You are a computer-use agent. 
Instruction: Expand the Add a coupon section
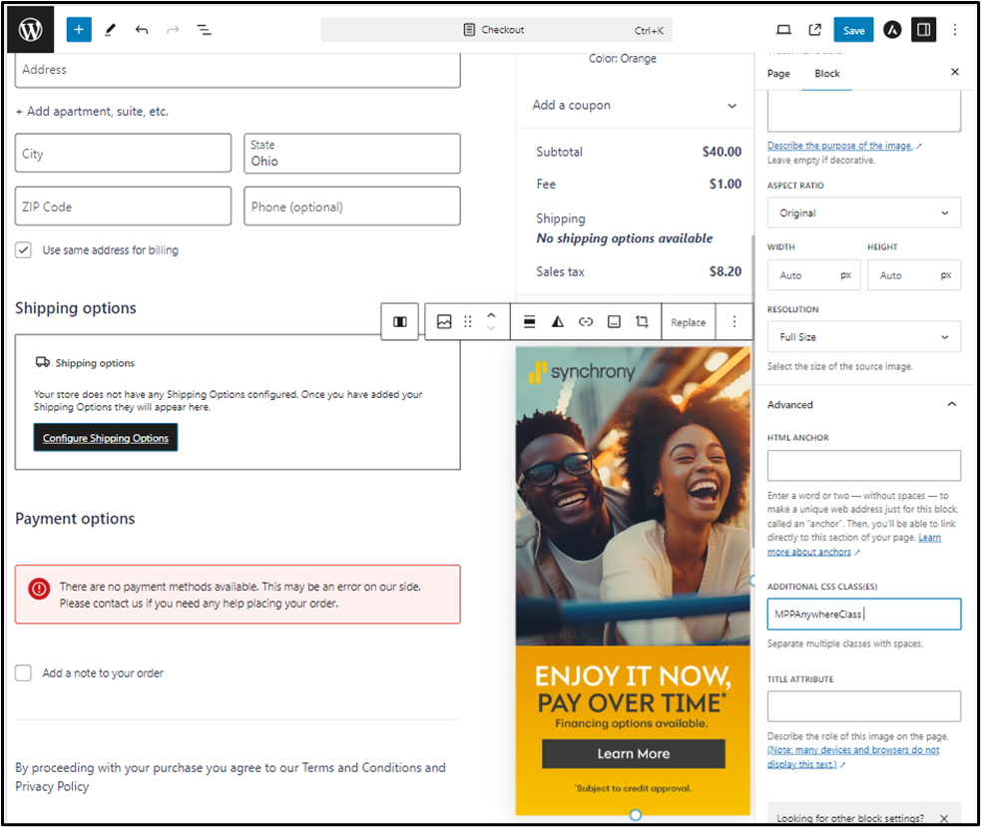tap(635, 106)
